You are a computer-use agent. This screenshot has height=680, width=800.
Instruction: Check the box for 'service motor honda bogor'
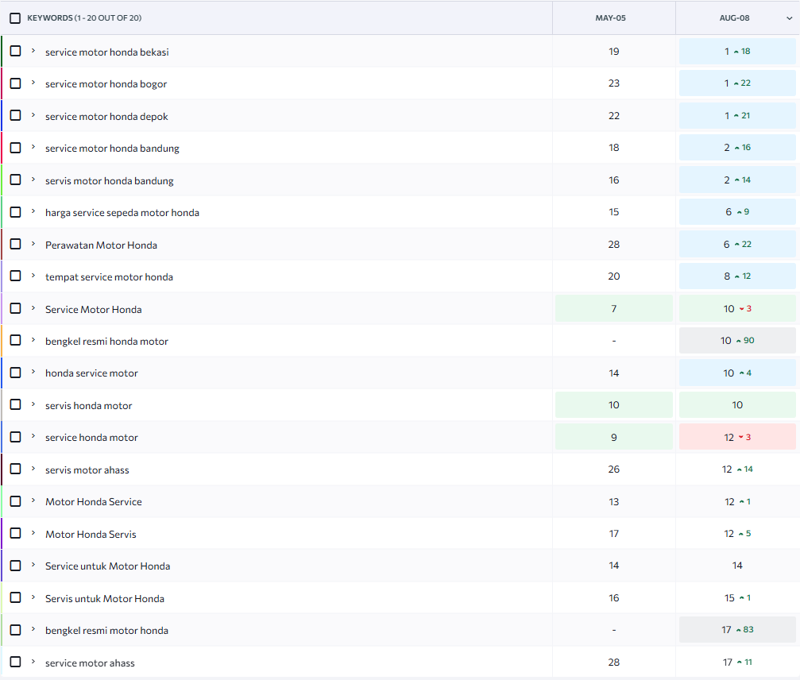coord(15,83)
